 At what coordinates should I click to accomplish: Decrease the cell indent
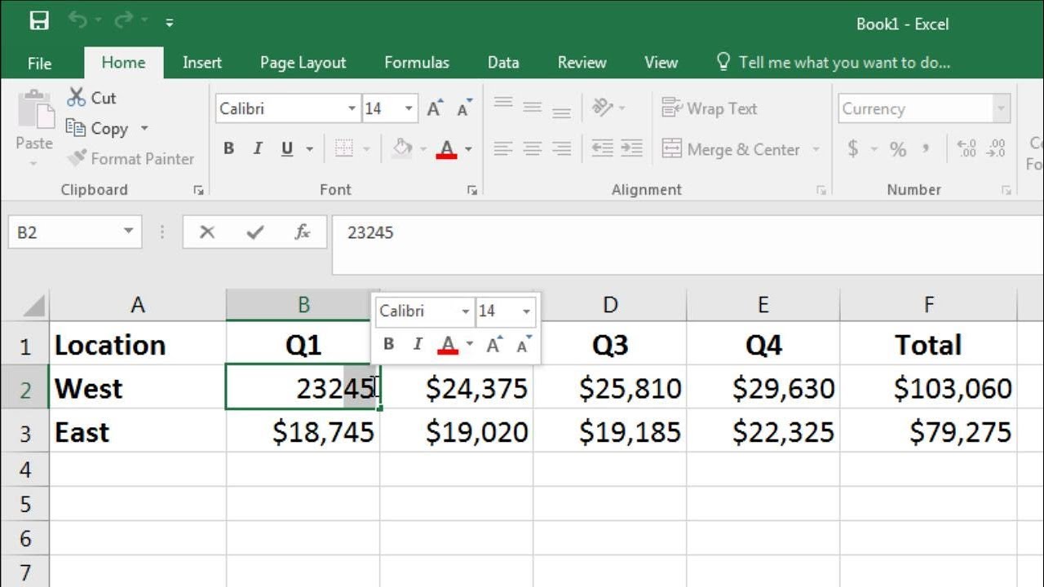coord(602,148)
